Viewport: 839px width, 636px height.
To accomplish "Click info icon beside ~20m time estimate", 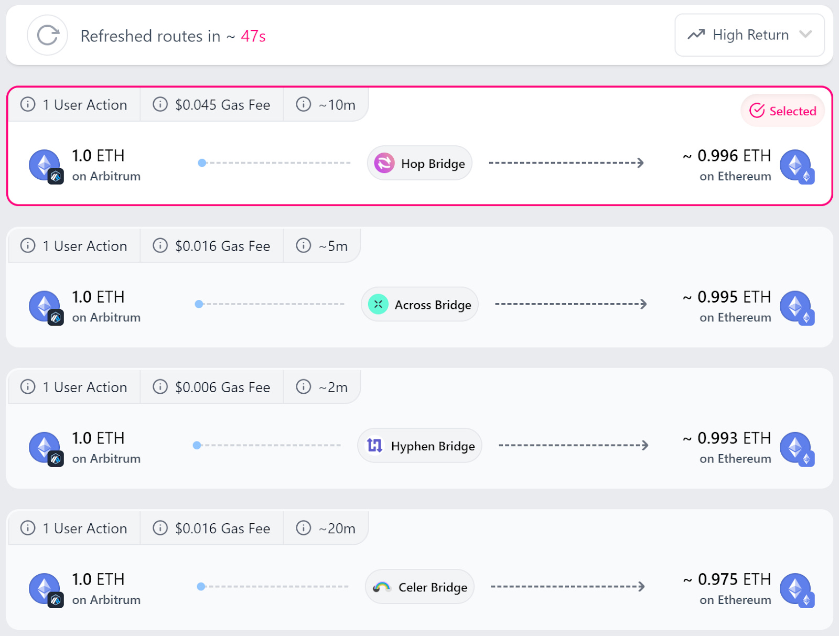I will click(304, 528).
